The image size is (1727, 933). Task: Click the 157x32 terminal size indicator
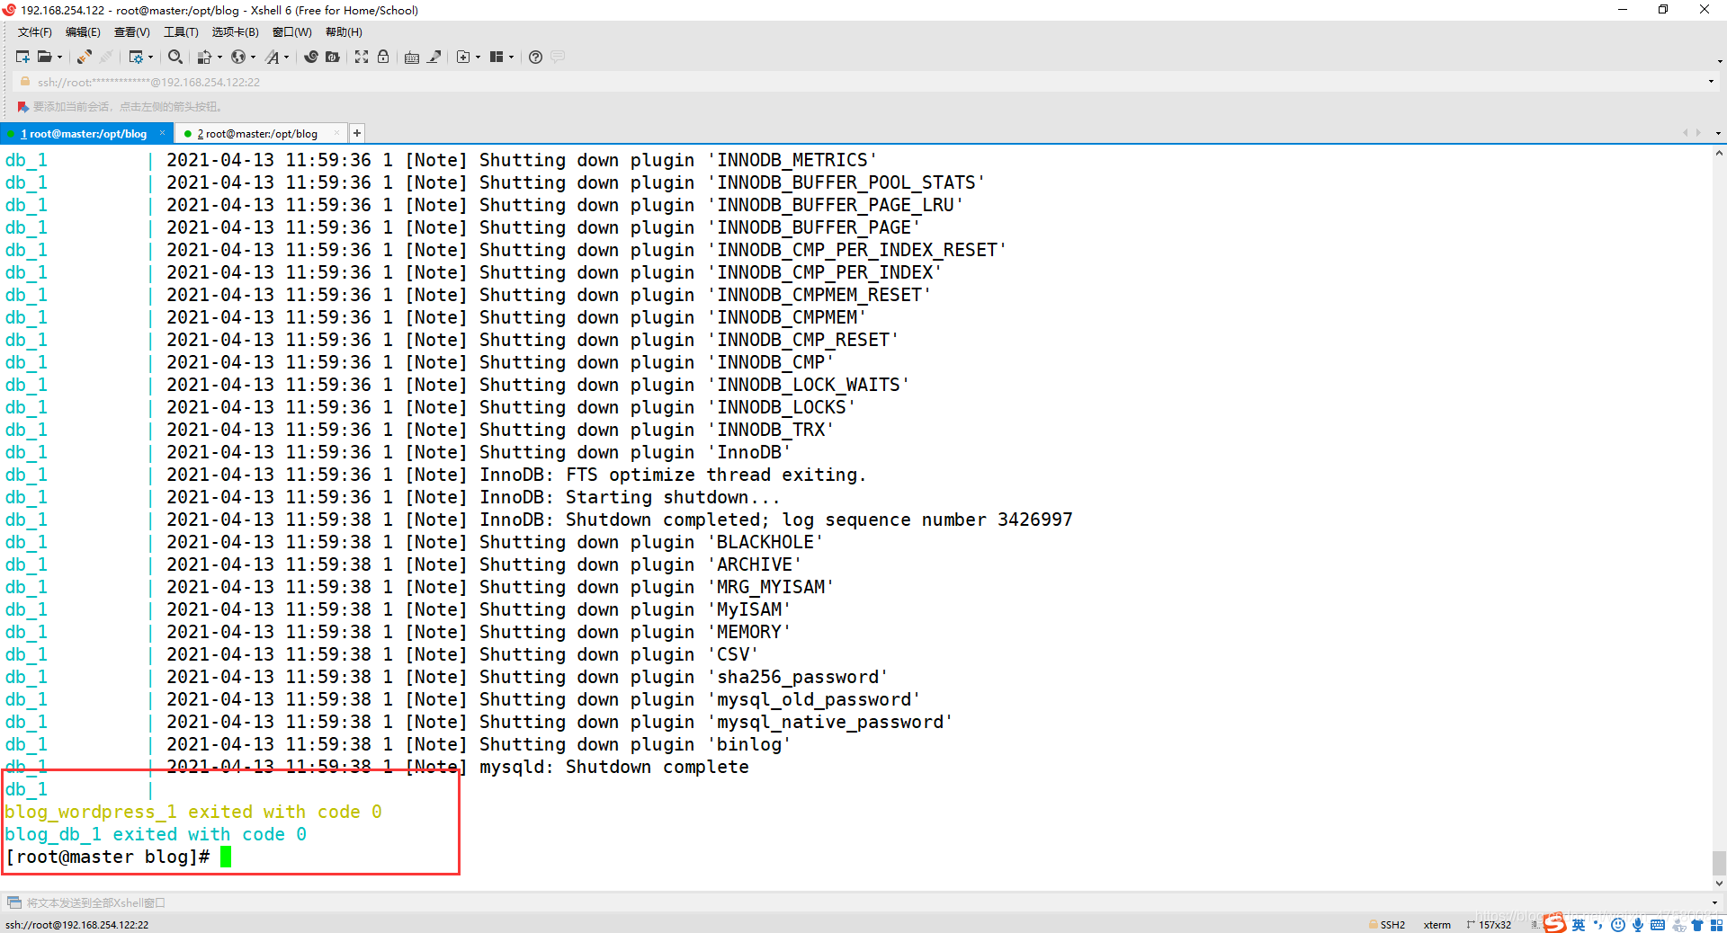(1490, 925)
